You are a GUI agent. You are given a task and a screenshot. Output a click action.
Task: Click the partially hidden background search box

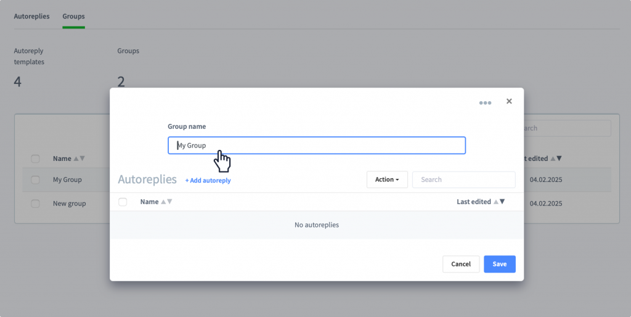pos(568,128)
